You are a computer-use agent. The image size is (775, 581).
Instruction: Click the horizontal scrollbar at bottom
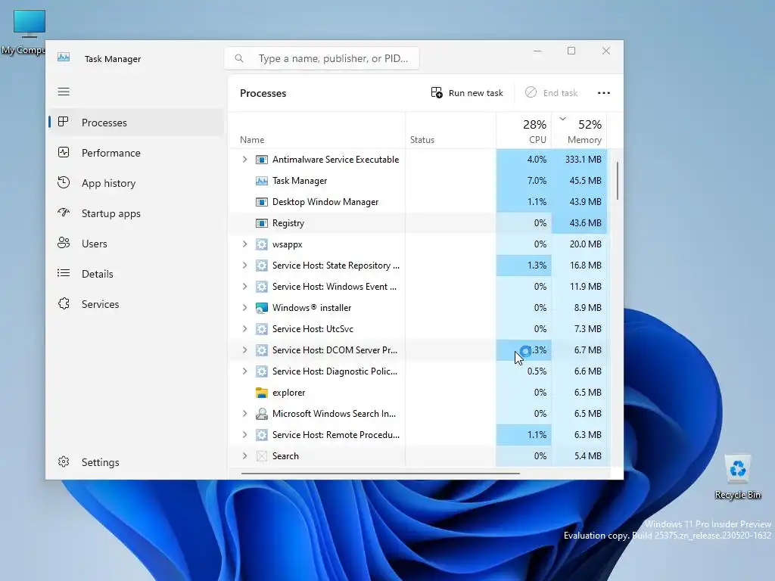(381, 474)
